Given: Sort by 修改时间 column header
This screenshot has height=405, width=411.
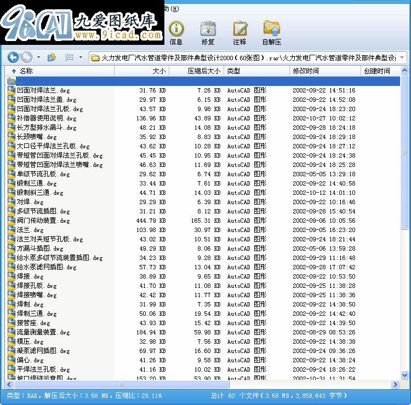Looking at the screenshot, I should 326,71.
